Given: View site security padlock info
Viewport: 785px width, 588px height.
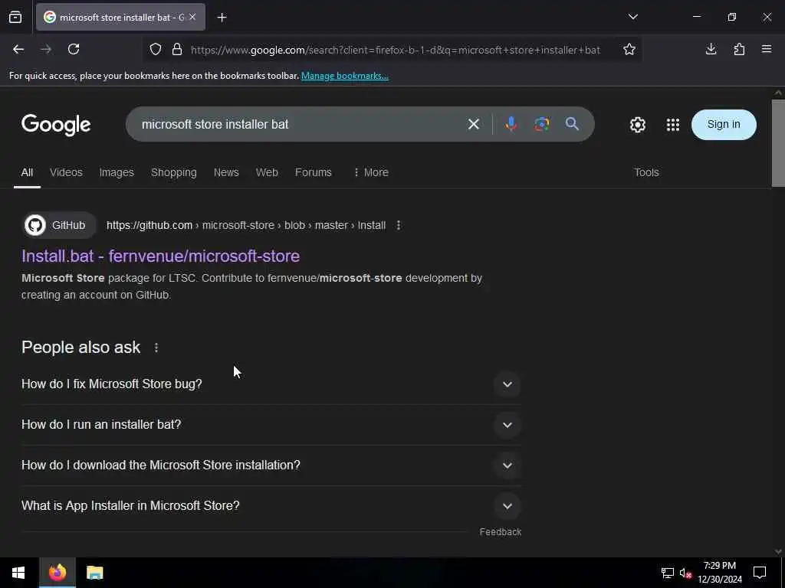Looking at the screenshot, I should coord(177,50).
